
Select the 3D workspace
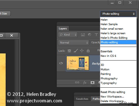118,65
